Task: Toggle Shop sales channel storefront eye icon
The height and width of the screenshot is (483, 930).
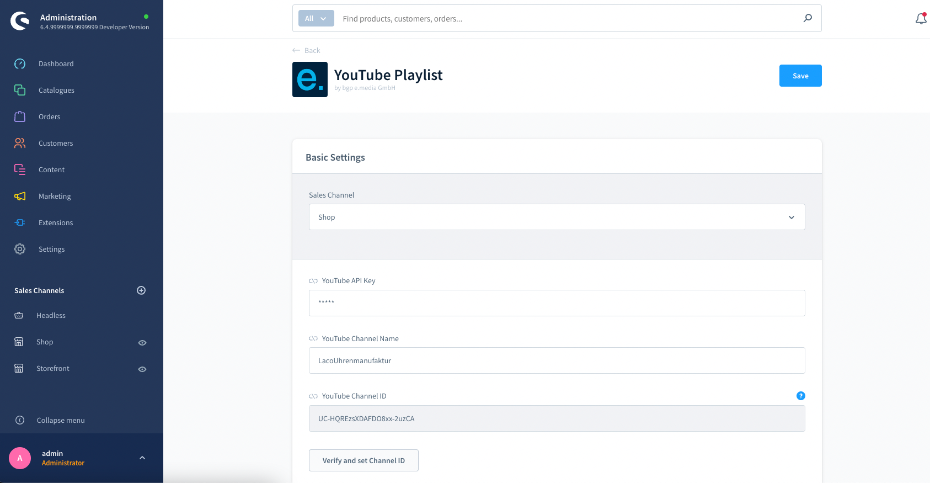Action: pos(142,343)
